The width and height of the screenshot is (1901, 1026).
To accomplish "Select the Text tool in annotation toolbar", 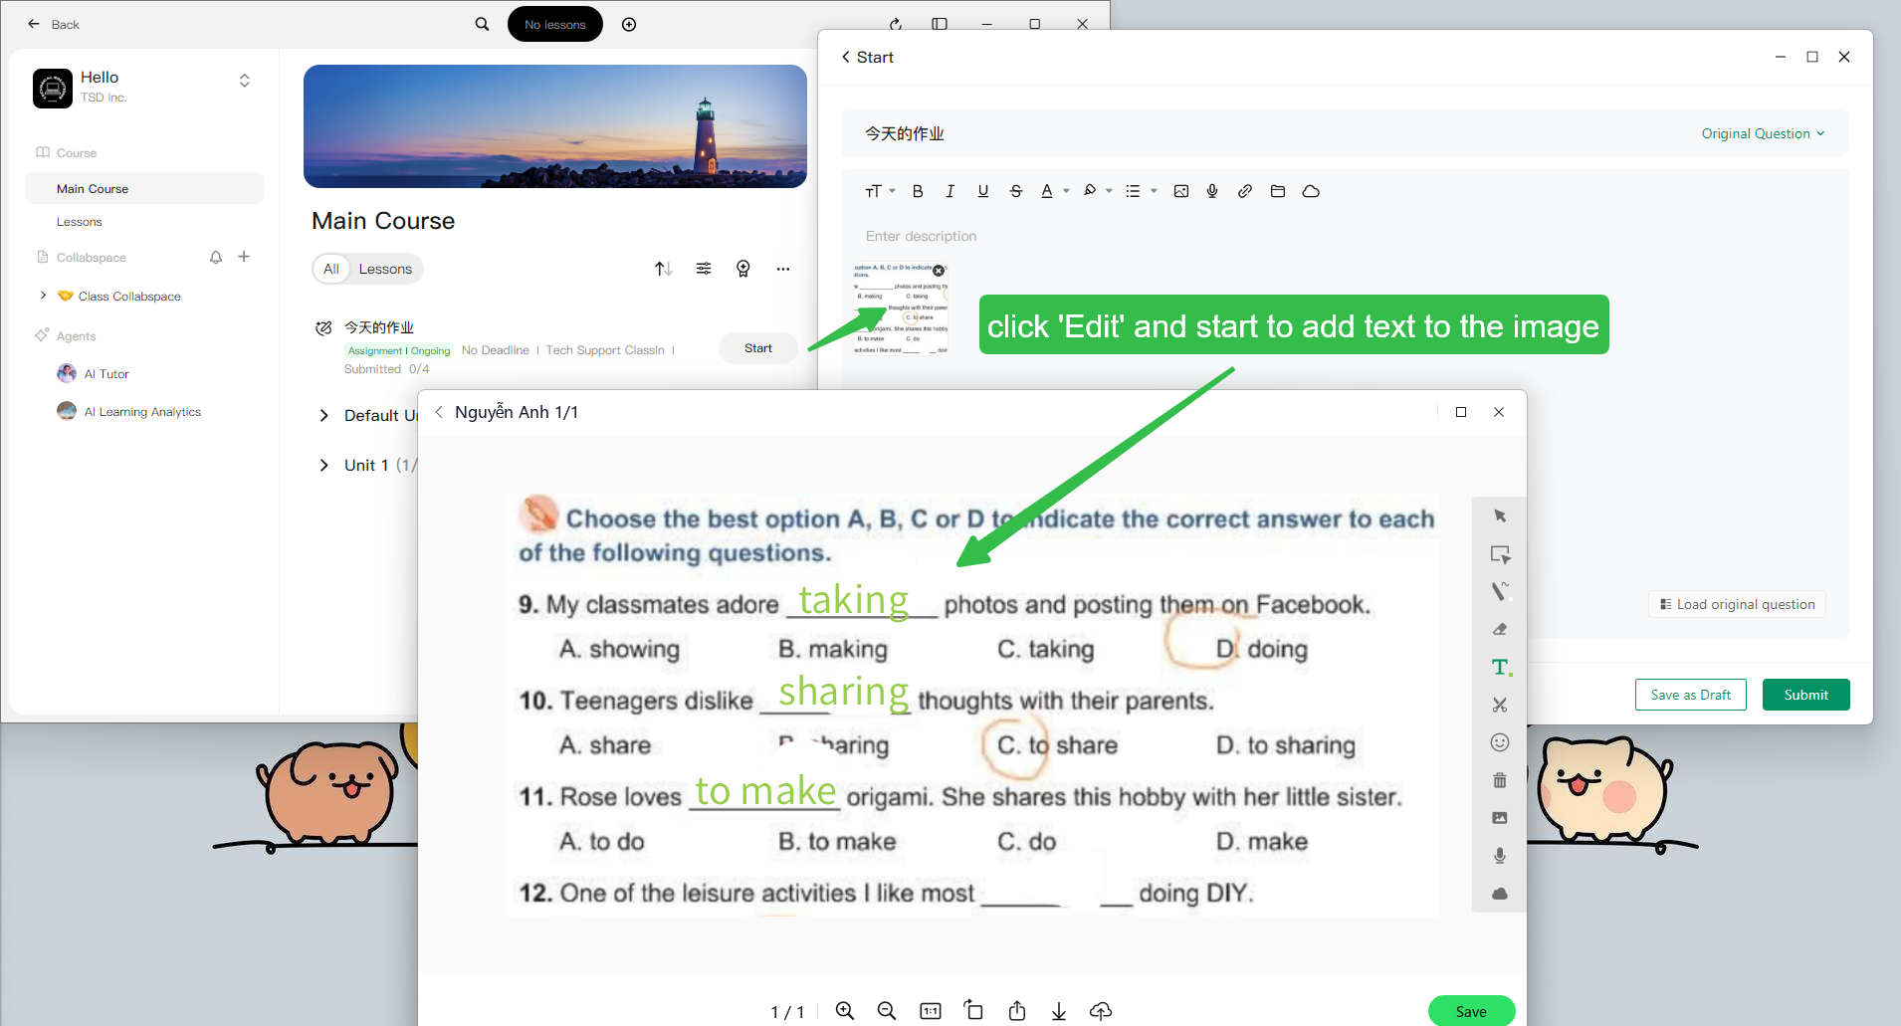I will coord(1500,667).
